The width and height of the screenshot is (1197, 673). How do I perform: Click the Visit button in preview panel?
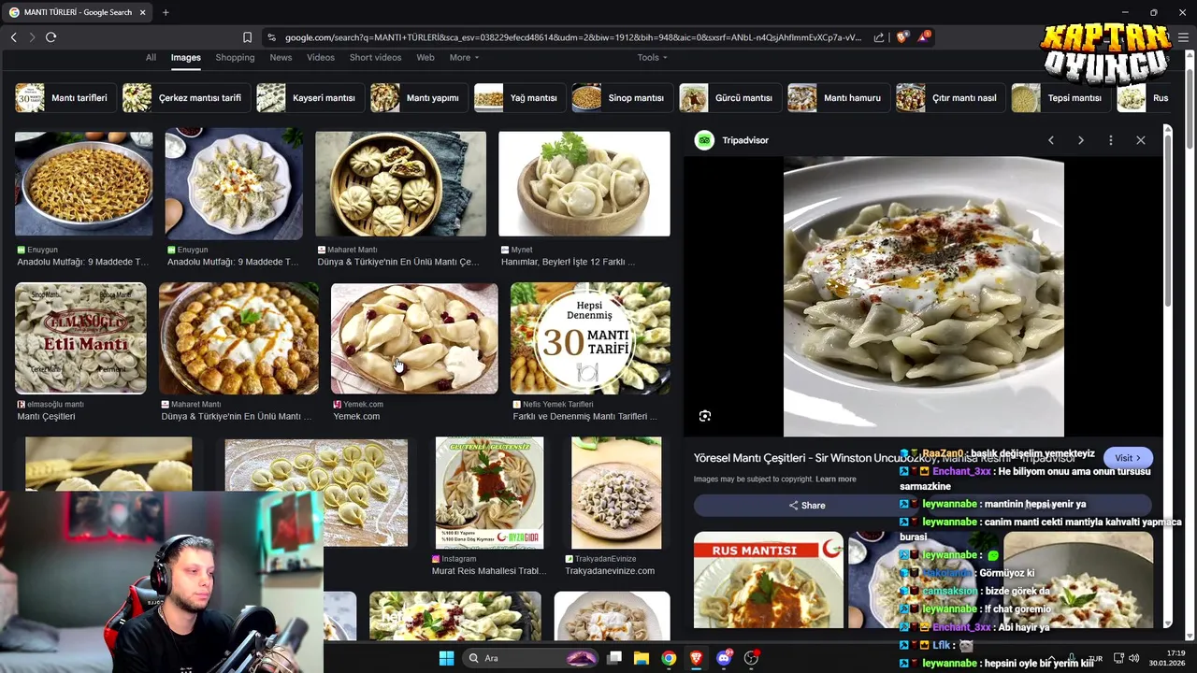[1128, 458]
